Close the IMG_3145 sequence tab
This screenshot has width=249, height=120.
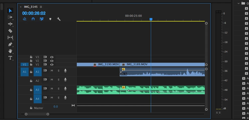21,7
